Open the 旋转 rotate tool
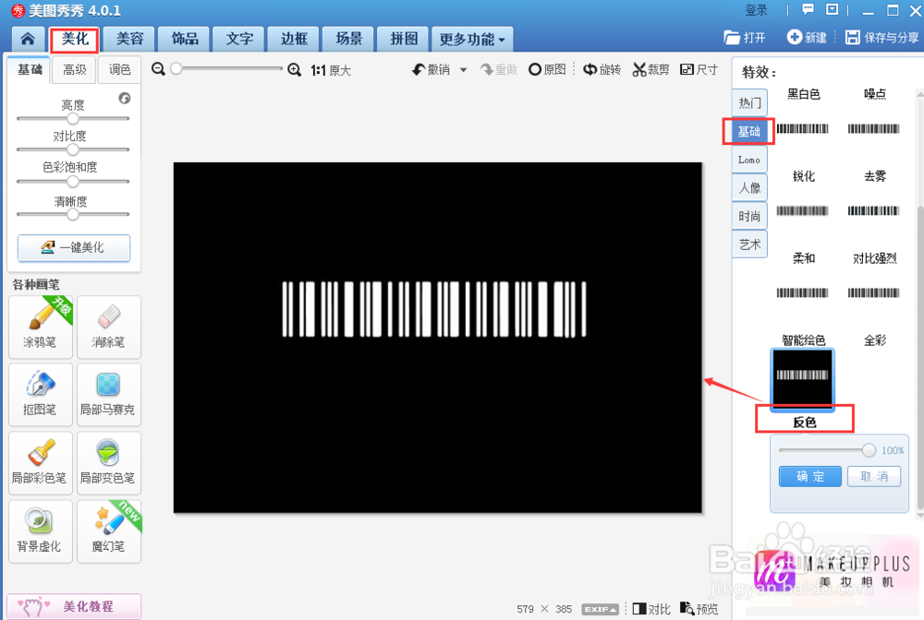Image resolution: width=924 pixels, height=620 pixels. [602, 69]
